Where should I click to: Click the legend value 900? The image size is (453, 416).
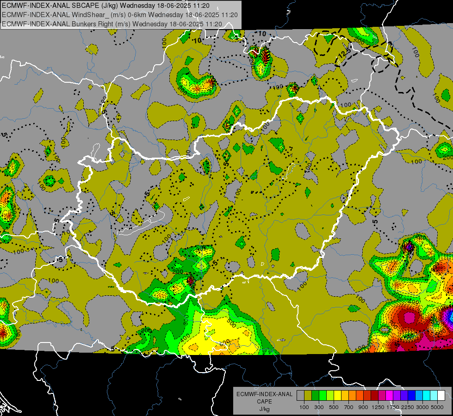coord(363,407)
